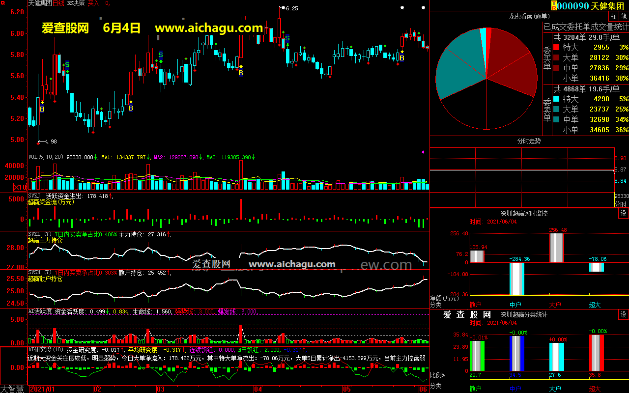This screenshot has width=629, height=393.
Task: Click the 06 month marker on the time axis
Action: (423, 389)
